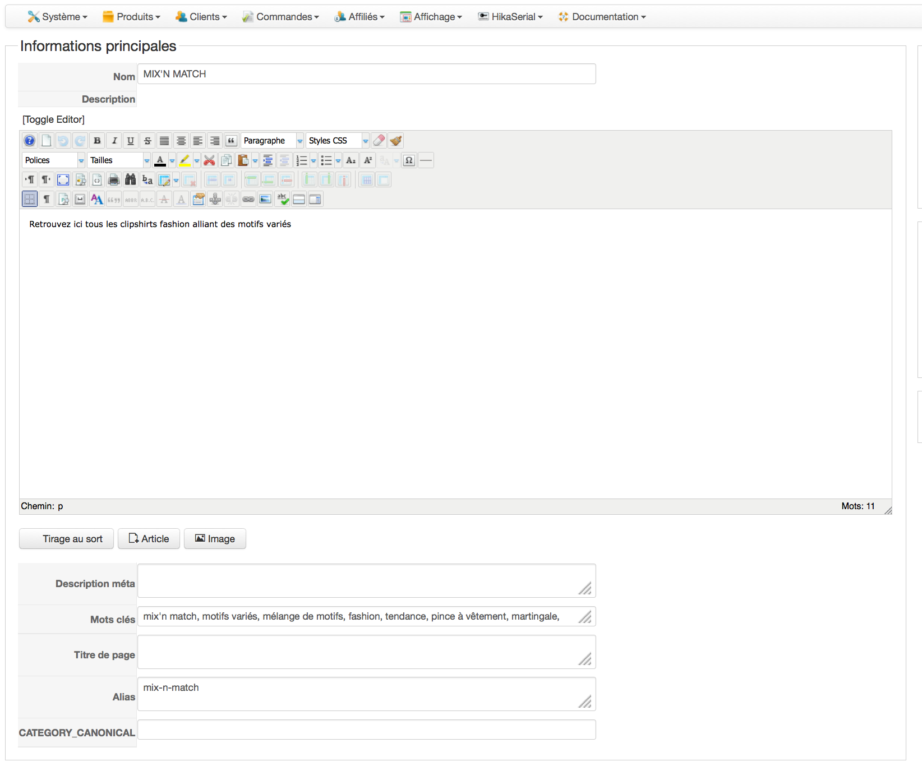Click the Image button below editor

point(215,539)
